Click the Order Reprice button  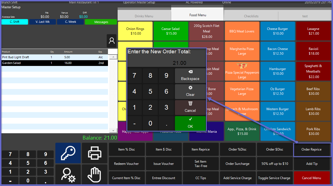(311, 149)
